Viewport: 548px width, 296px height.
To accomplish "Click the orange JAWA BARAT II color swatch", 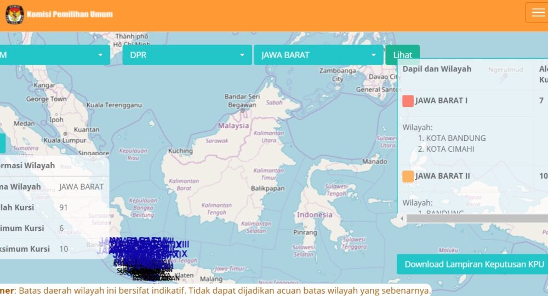I will click(408, 177).
